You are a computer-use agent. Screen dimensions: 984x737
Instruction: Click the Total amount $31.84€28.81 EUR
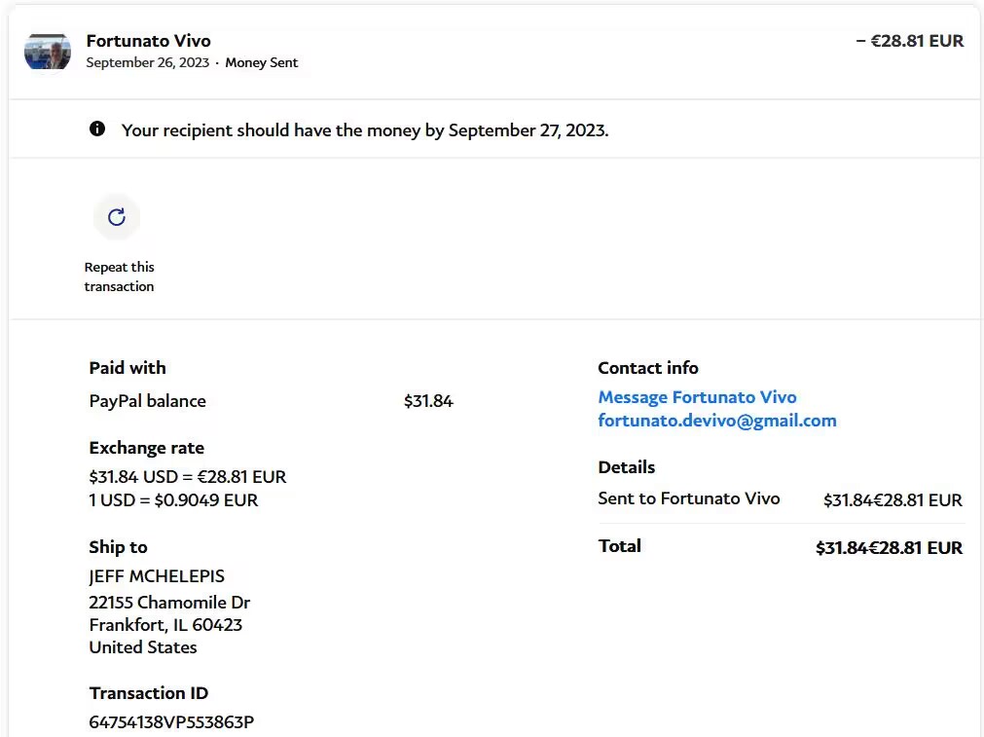tap(888, 548)
